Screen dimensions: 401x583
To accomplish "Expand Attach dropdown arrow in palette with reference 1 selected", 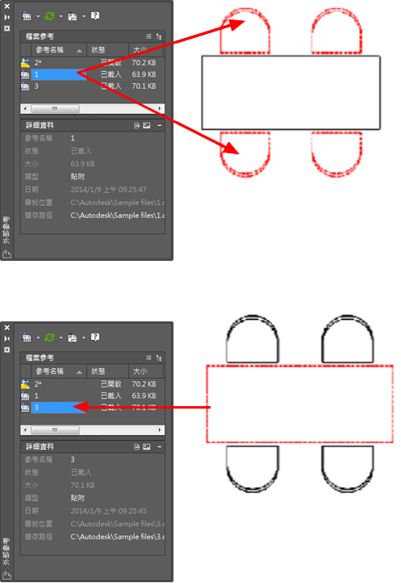I will pos(38,16).
